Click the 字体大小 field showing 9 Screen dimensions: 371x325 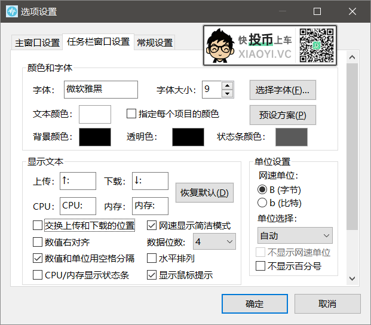tap(211, 90)
